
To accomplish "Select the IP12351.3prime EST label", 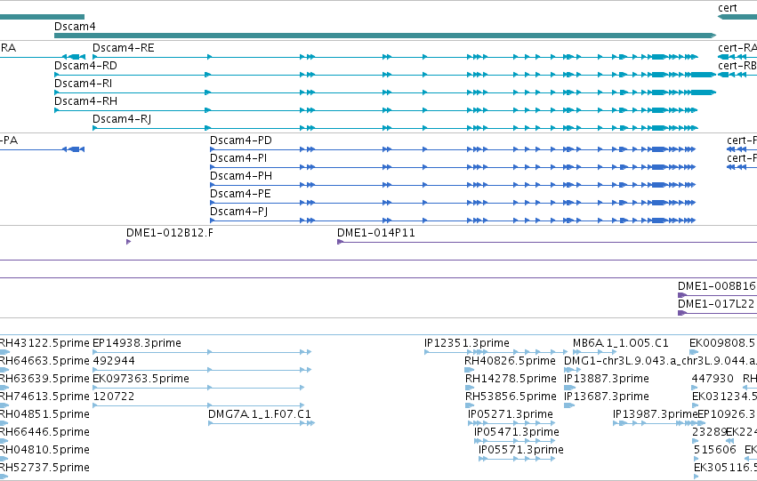I will (x=467, y=343).
